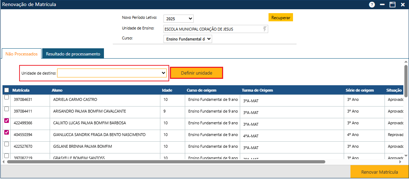The image size is (409, 179).
Task: Check the box for Adriela Carmo Castro
Action: 7,97
